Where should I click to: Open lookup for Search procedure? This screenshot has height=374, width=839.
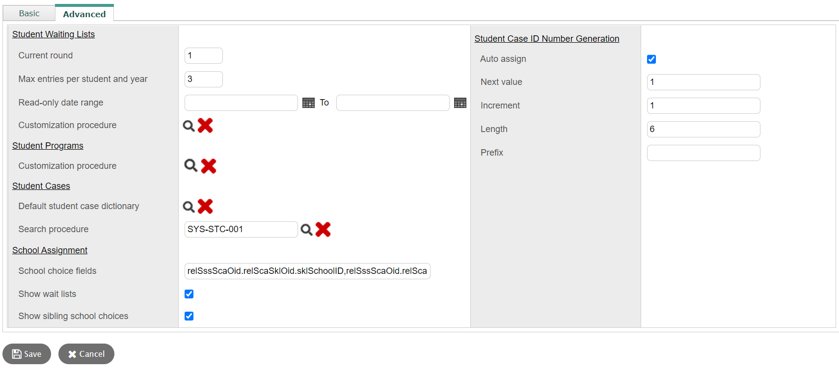click(x=307, y=230)
